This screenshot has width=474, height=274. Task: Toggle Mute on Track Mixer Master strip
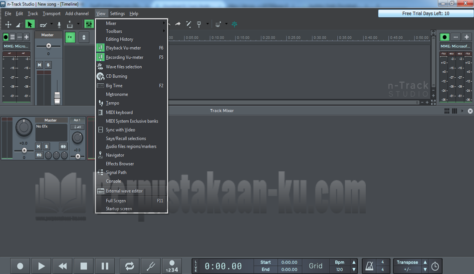(x=38, y=146)
